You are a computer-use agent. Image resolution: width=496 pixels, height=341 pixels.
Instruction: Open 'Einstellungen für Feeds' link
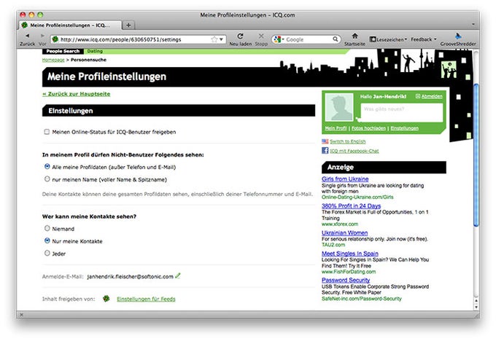[146, 299]
